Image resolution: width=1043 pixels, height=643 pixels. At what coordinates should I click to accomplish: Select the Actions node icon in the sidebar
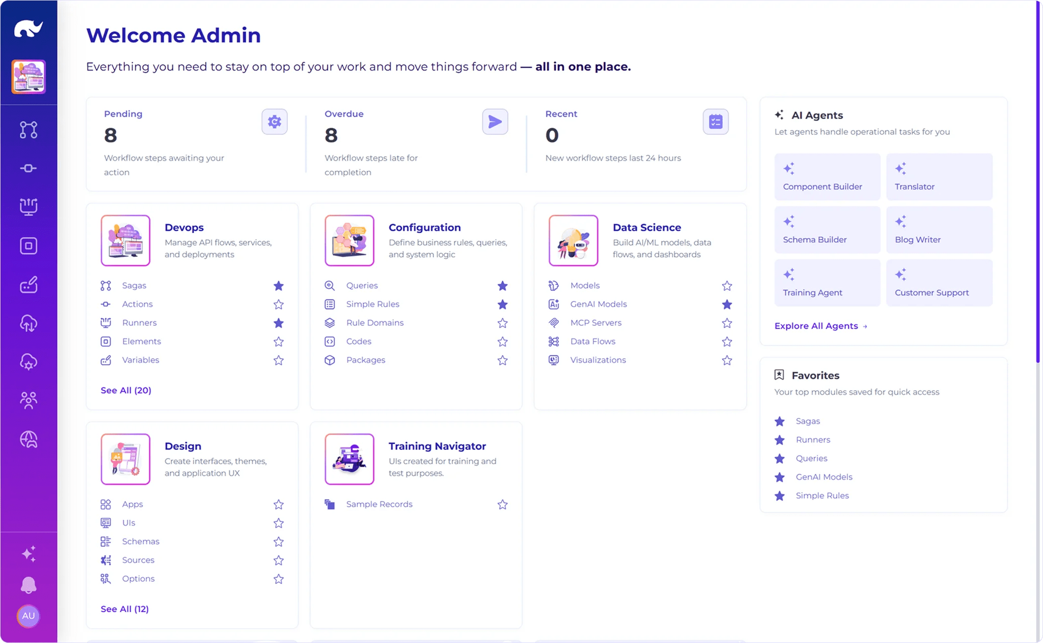click(29, 168)
